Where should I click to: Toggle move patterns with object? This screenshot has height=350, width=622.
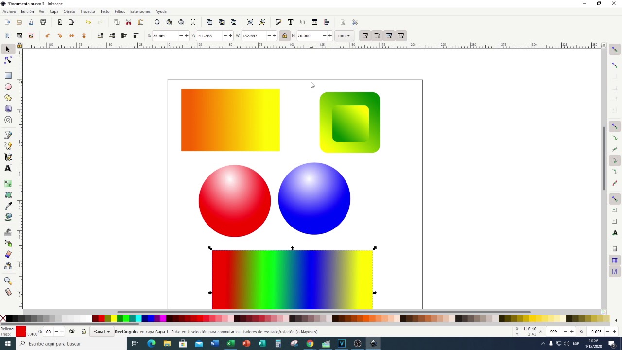click(x=401, y=35)
